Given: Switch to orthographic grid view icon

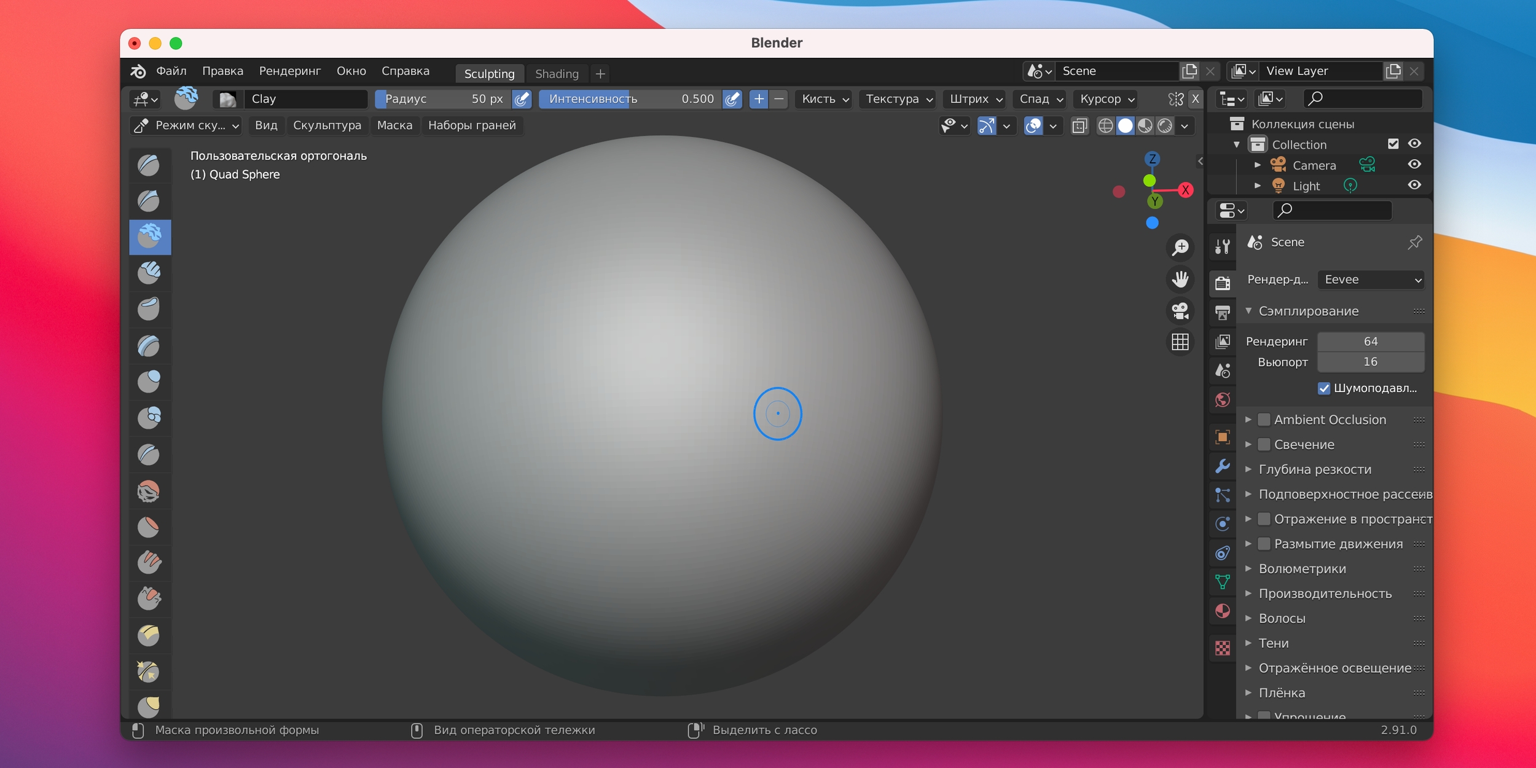Looking at the screenshot, I should pos(1180,342).
